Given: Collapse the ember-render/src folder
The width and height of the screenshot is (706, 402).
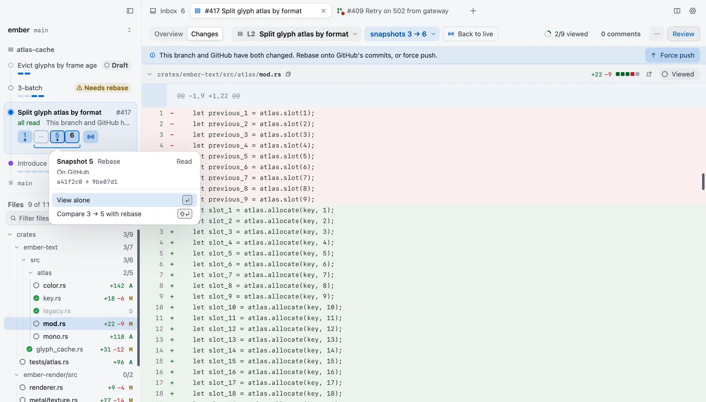Looking at the screenshot, I should (x=17, y=375).
